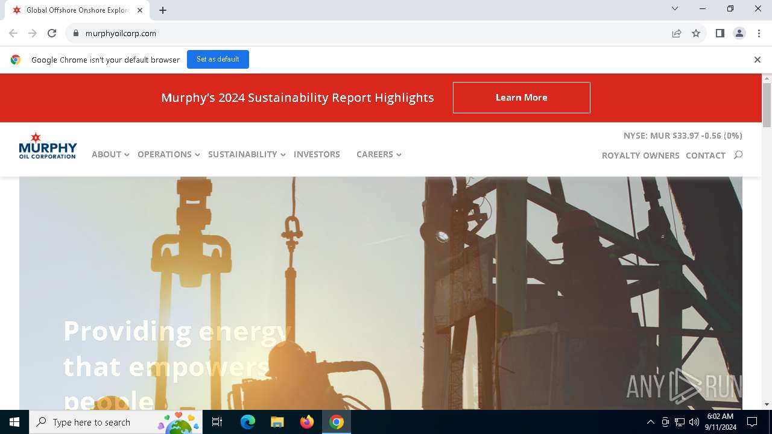The height and width of the screenshot is (434, 772).
Task: Click the Type here to search box
Action: (x=115, y=422)
